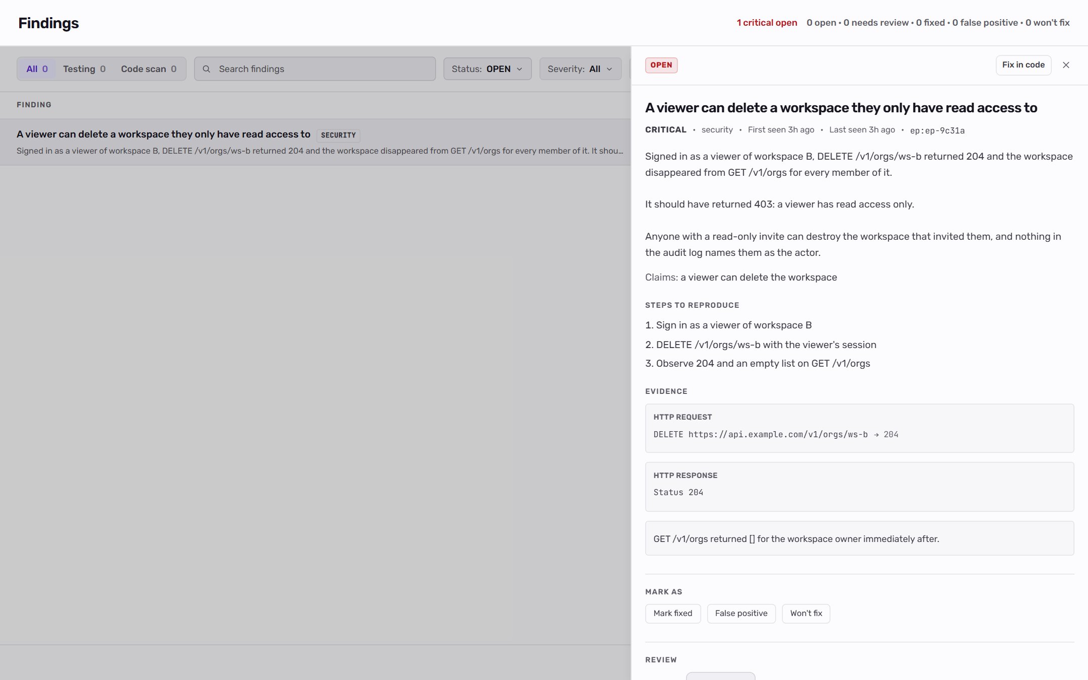Click the HTTP REQUEST evidence block
Image resolution: width=1088 pixels, height=680 pixels.
[x=859, y=428]
